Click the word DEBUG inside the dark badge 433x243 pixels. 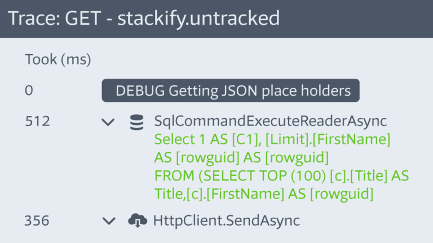click(x=140, y=91)
